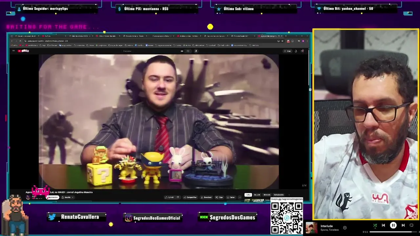Dislike the video with thumbs-down

[178, 197]
